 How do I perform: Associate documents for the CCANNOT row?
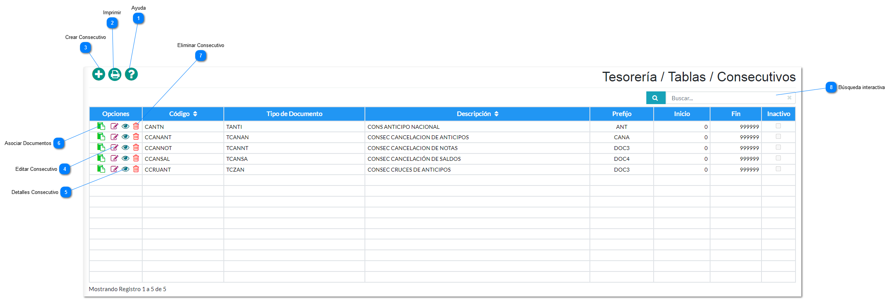101,147
